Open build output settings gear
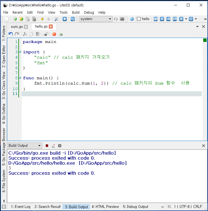Viewport: 208px width, 211px height. pos(60,145)
